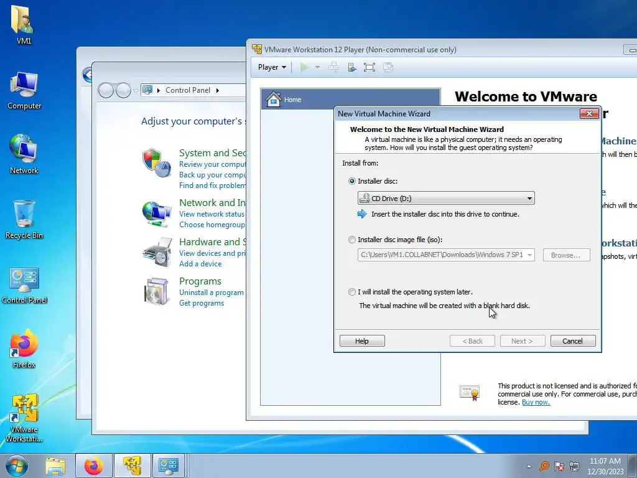
Task: Choose I will install the operating system later
Action: (x=352, y=292)
